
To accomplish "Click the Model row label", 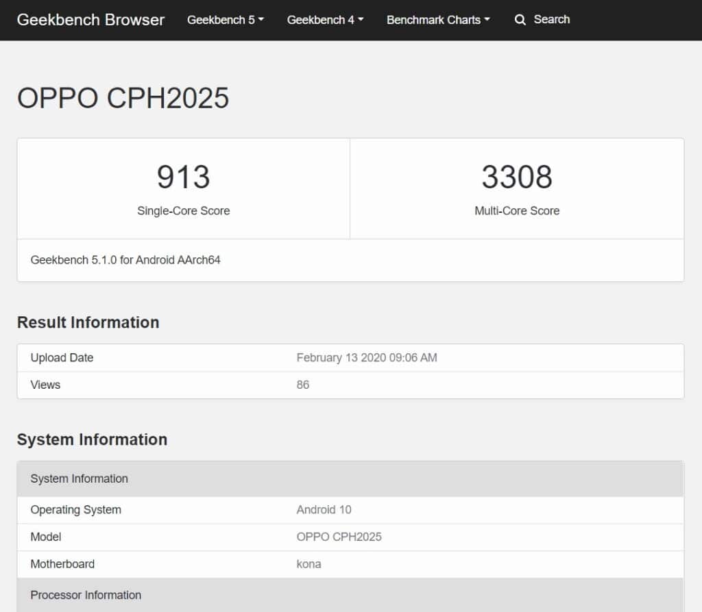I will pos(46,537).
